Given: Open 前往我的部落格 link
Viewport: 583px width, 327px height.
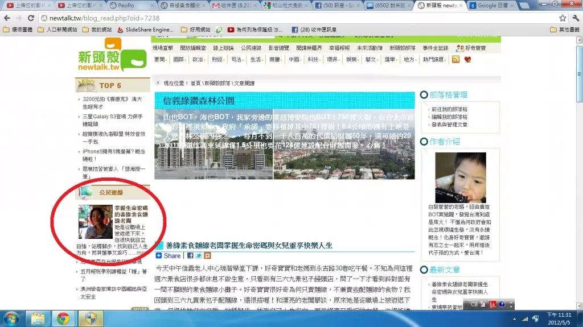Looking at the screenshot, I should 449,109.
